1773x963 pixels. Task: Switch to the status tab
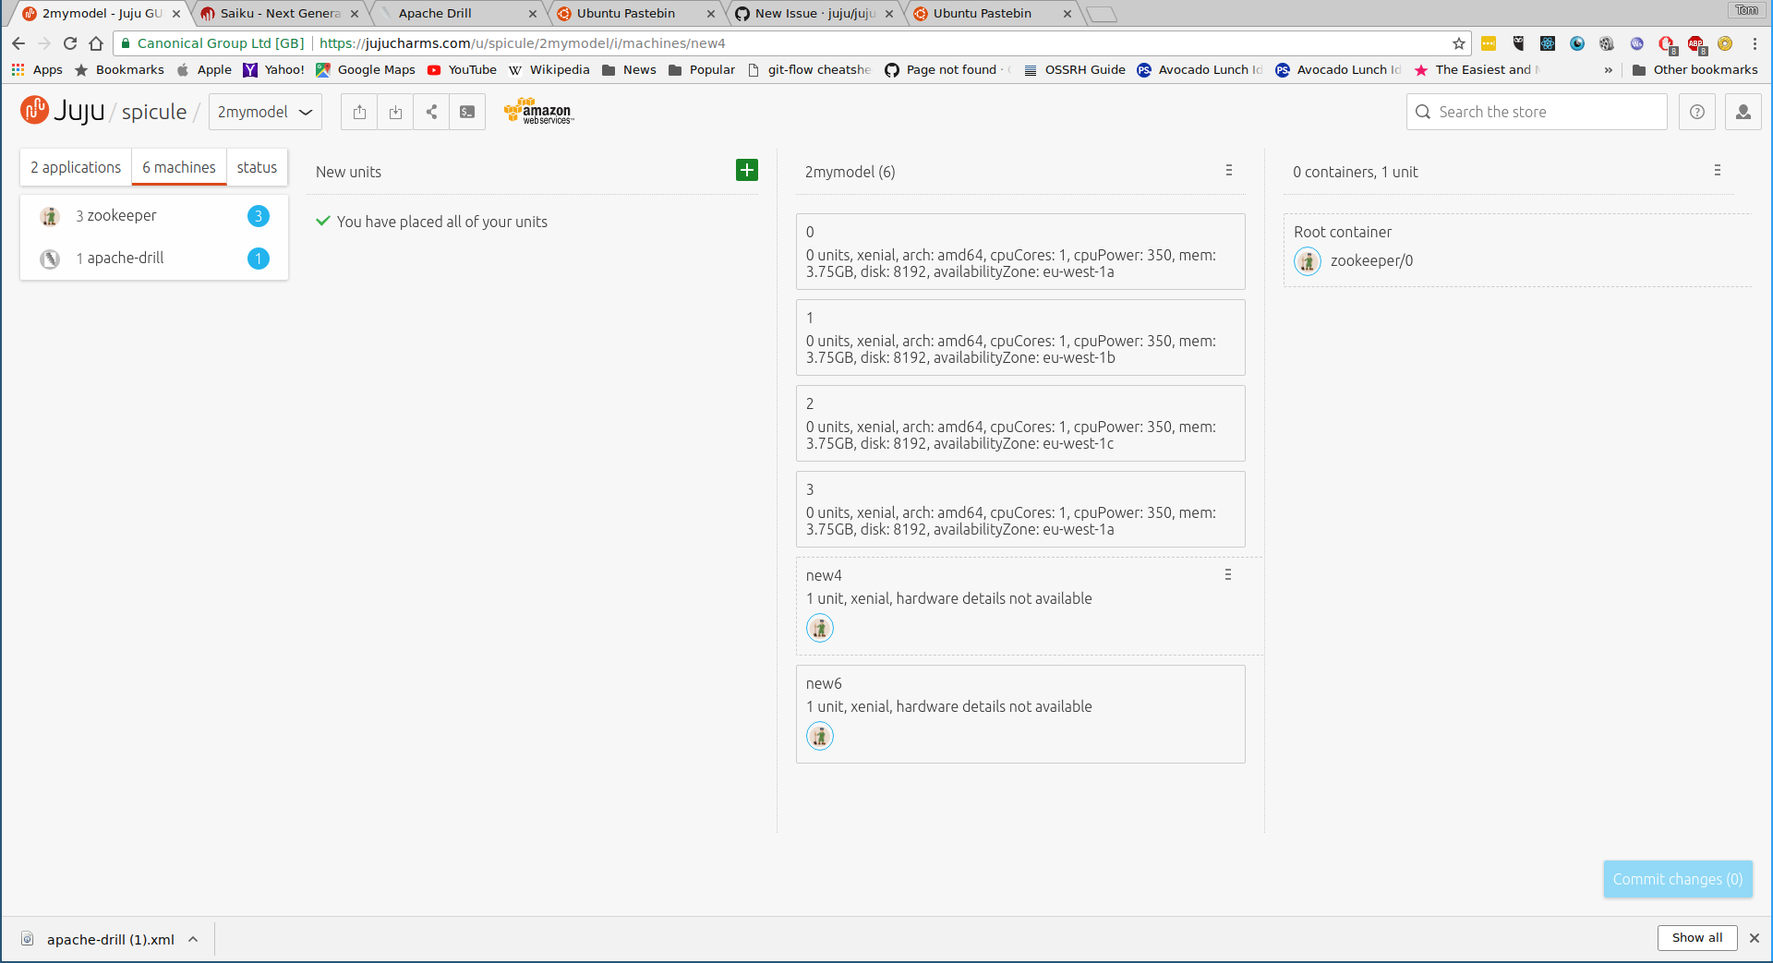(x=257, y=167)
